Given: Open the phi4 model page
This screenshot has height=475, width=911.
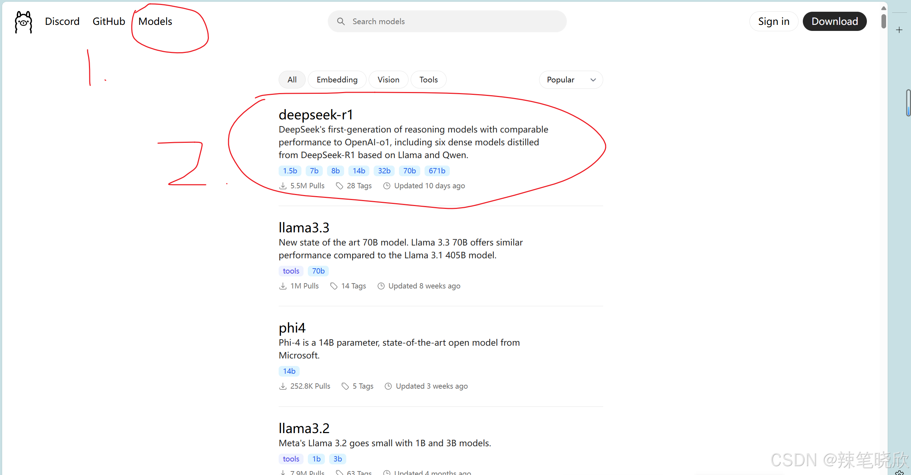Looking at the screenshot, I should (292, 328).
